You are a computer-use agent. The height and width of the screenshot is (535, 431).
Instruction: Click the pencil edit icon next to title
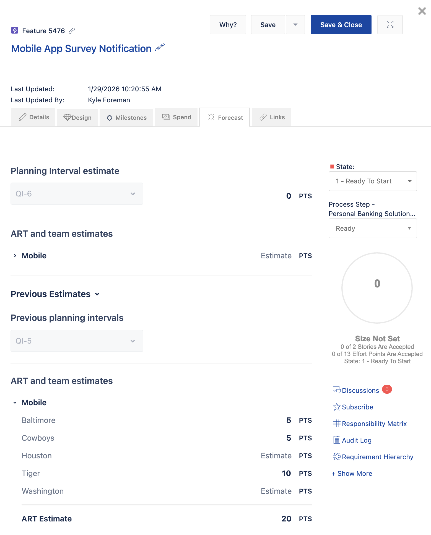[x=160, y=48]
